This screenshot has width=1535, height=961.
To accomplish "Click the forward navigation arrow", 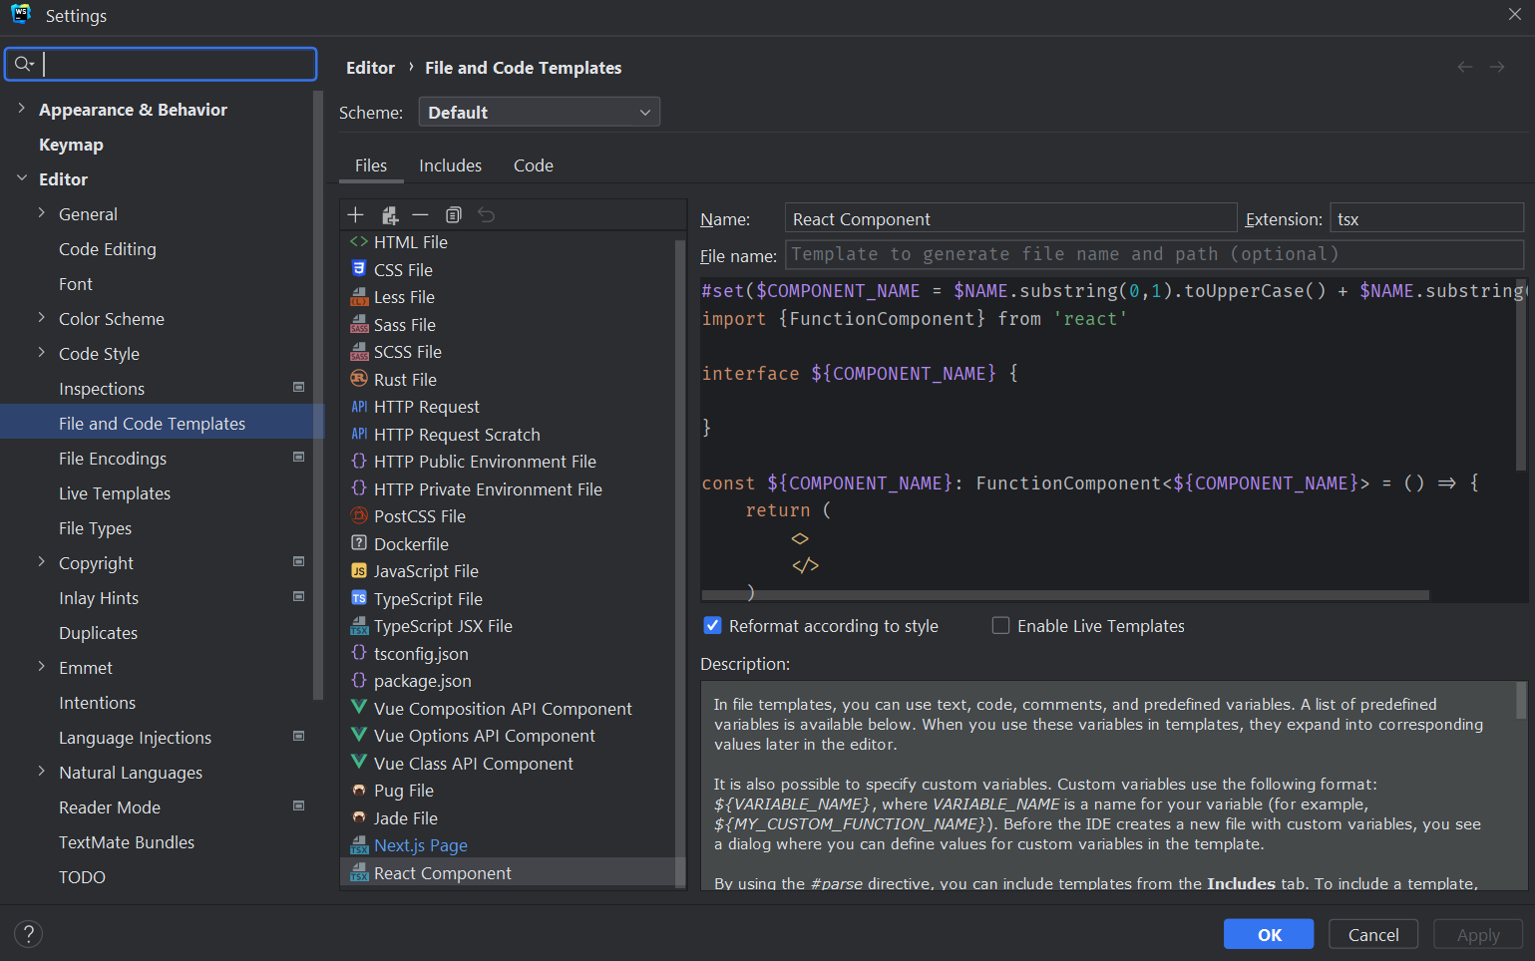I will [x=1497, y=67].
